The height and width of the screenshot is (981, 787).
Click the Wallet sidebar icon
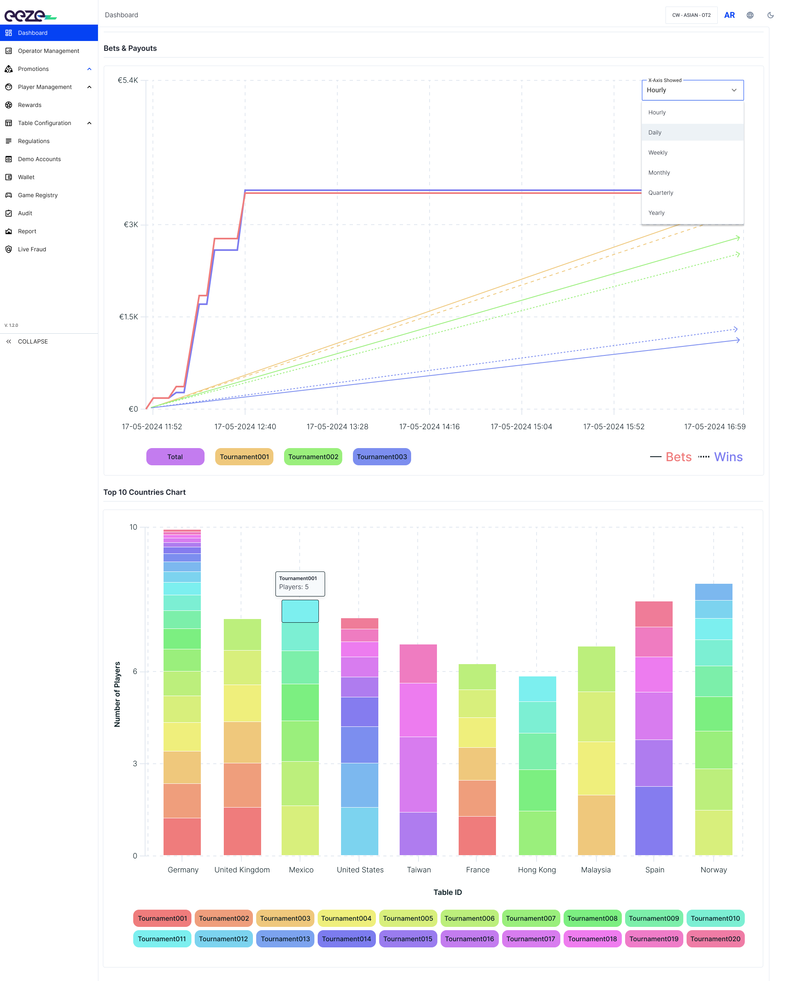9,177
